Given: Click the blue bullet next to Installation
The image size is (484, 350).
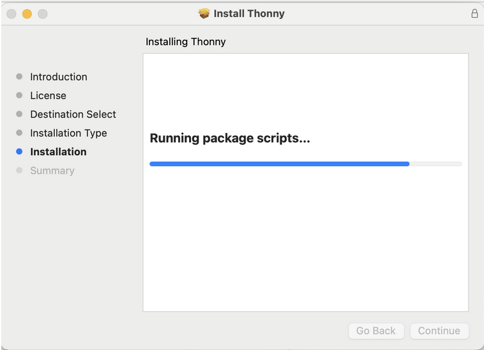Looking at the screenshot, I should (19, 151).
